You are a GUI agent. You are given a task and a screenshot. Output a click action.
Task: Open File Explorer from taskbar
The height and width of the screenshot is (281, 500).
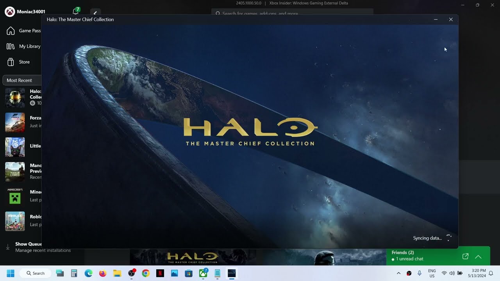[117, 273]
